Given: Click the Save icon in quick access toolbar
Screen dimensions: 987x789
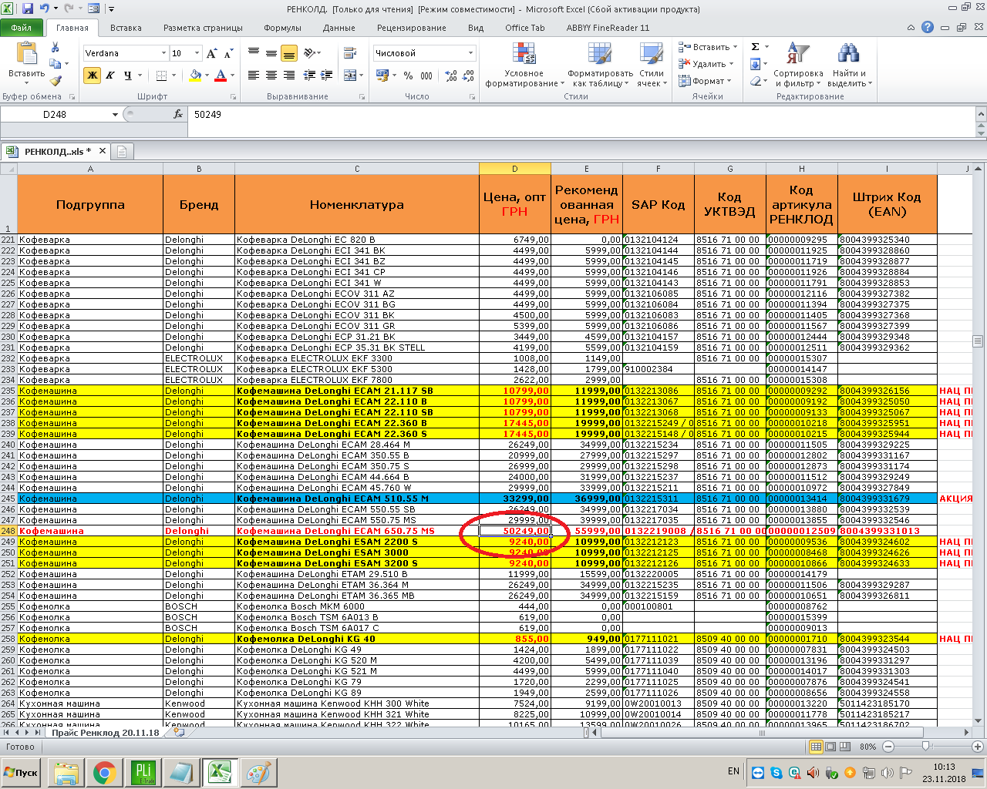Looking at the screenshot, I should click(28, 9).
